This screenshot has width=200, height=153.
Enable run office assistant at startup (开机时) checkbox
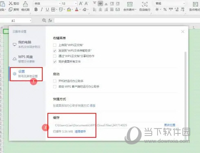55,81
